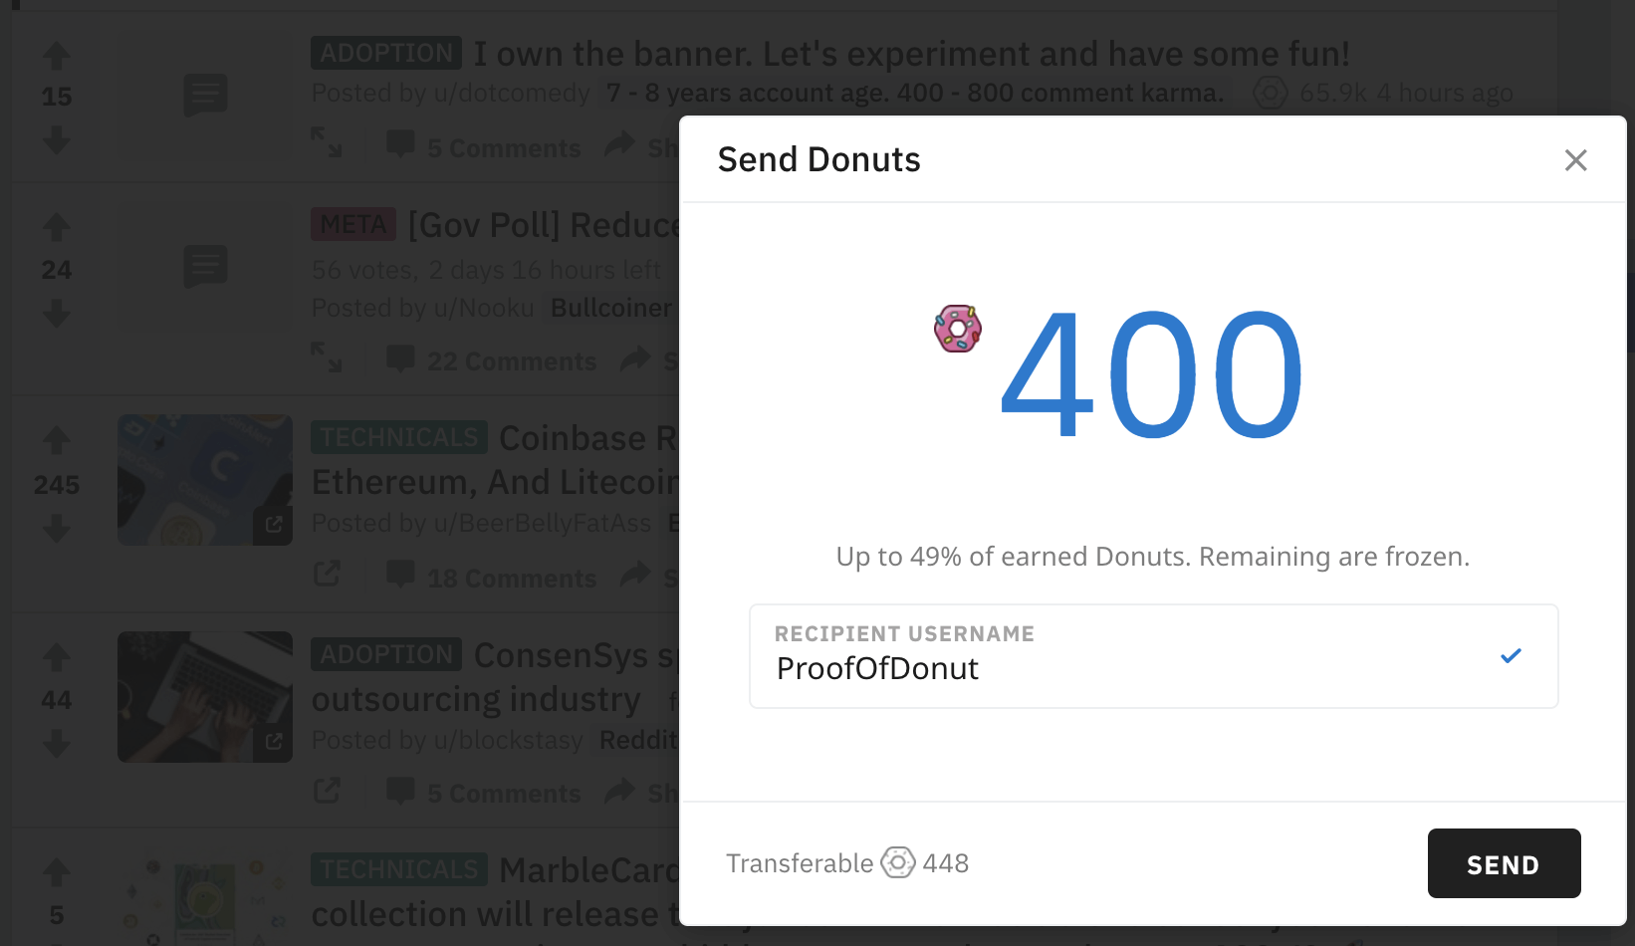The width and height of the screenshot is (1635, 946).
Task: Open the Coinbase post thumbnail
Action: pyautogui.click(x=205, y=480)
